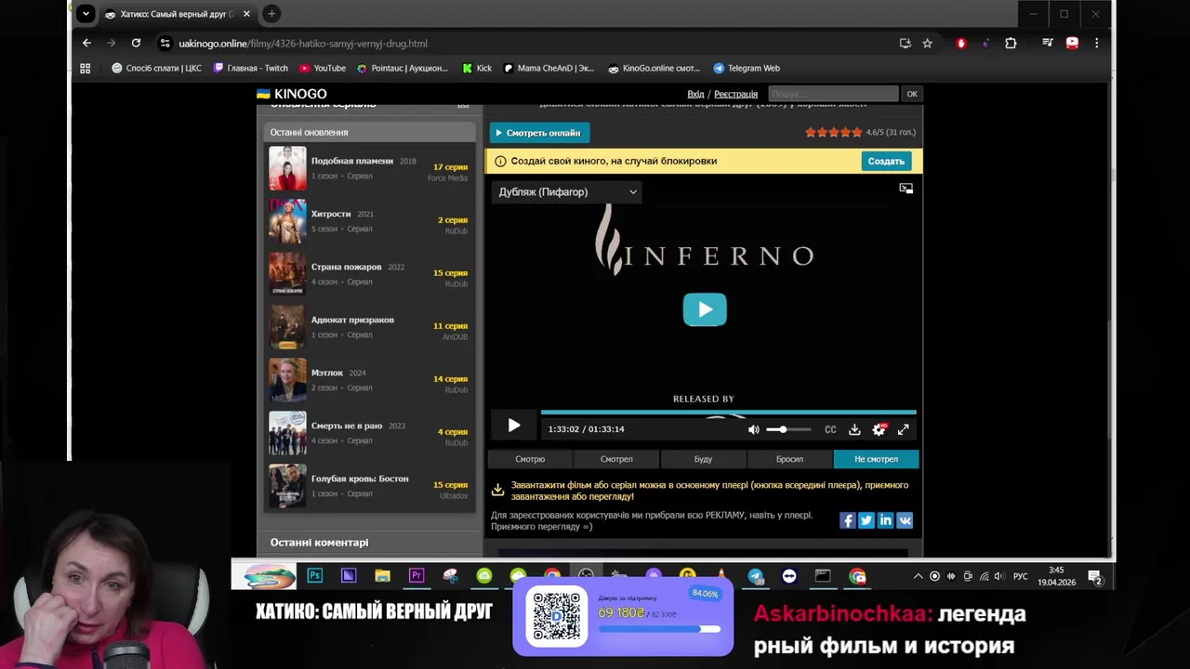
Task: Click the player download icon
Action: (x=854, y=429)
